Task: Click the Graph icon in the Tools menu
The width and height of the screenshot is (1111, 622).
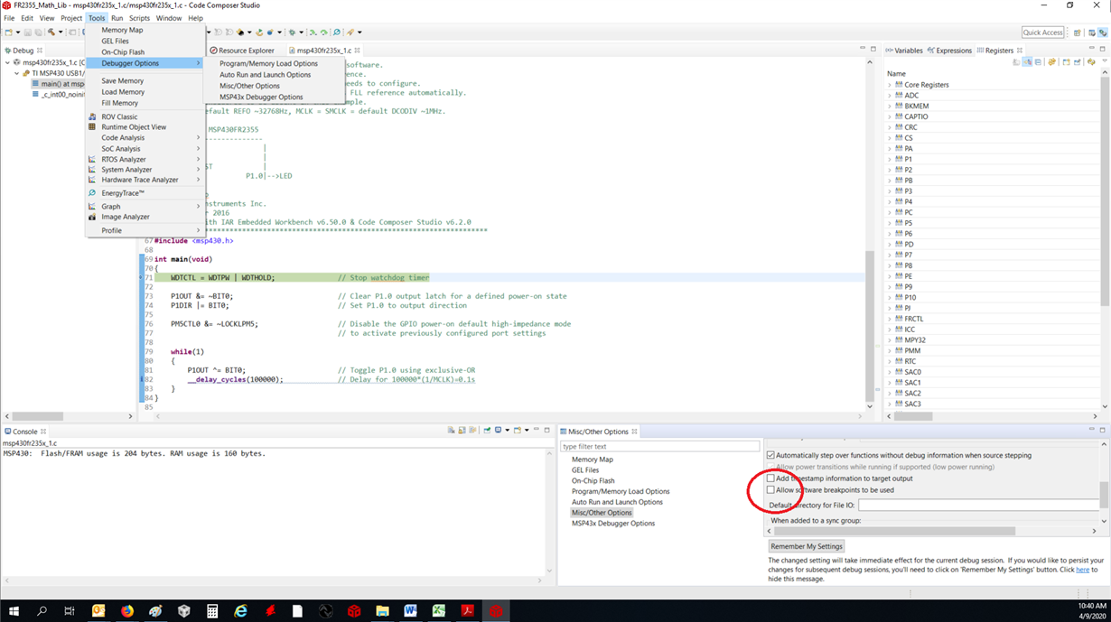Action: [92, 207]
